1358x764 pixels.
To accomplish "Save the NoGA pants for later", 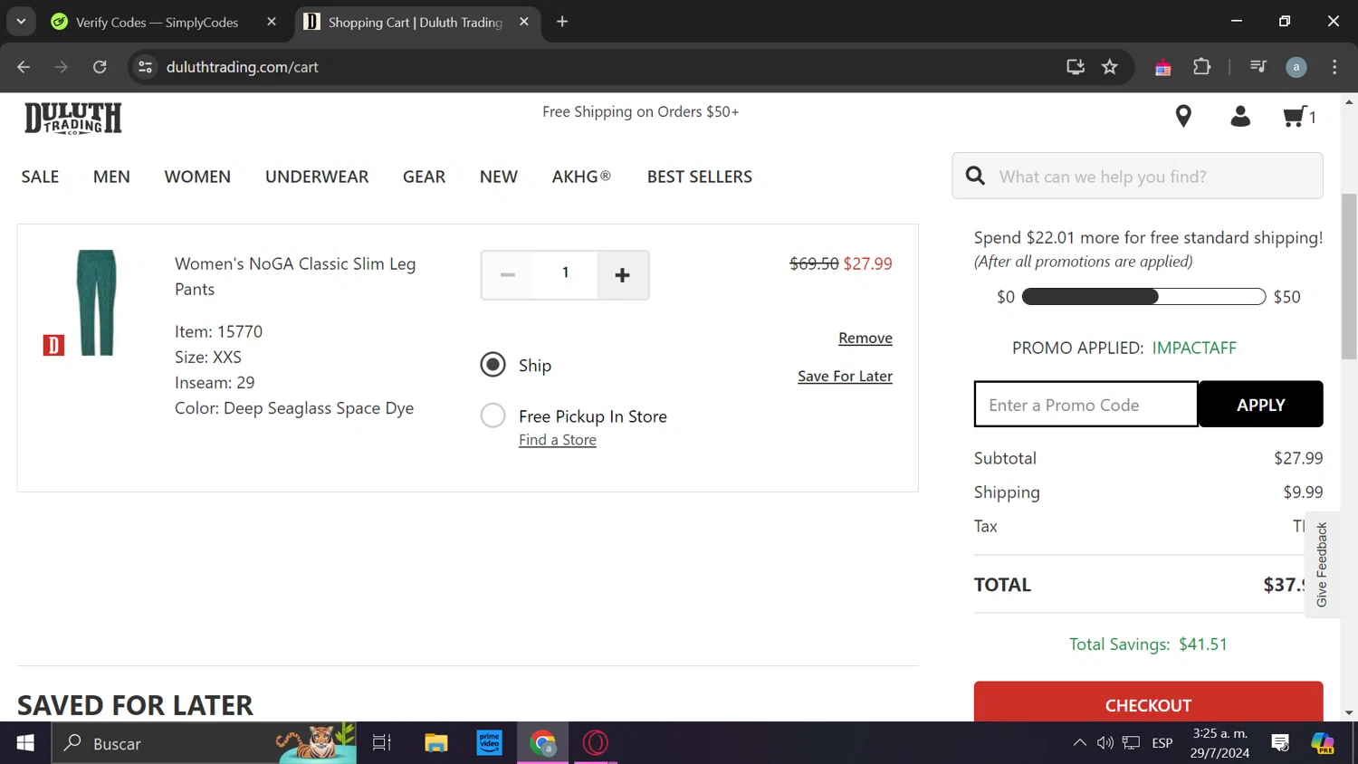I will (x=845, y=376).
